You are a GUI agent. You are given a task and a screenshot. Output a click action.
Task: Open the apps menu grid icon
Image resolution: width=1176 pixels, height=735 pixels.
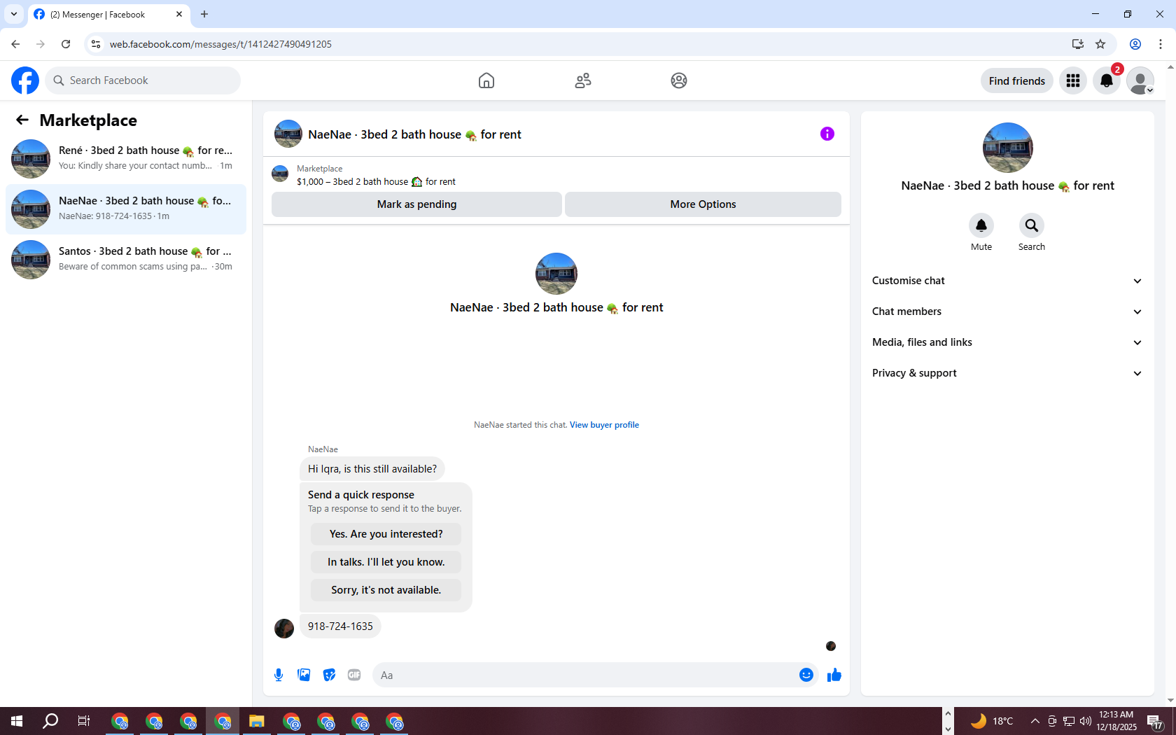[1073, 80]
